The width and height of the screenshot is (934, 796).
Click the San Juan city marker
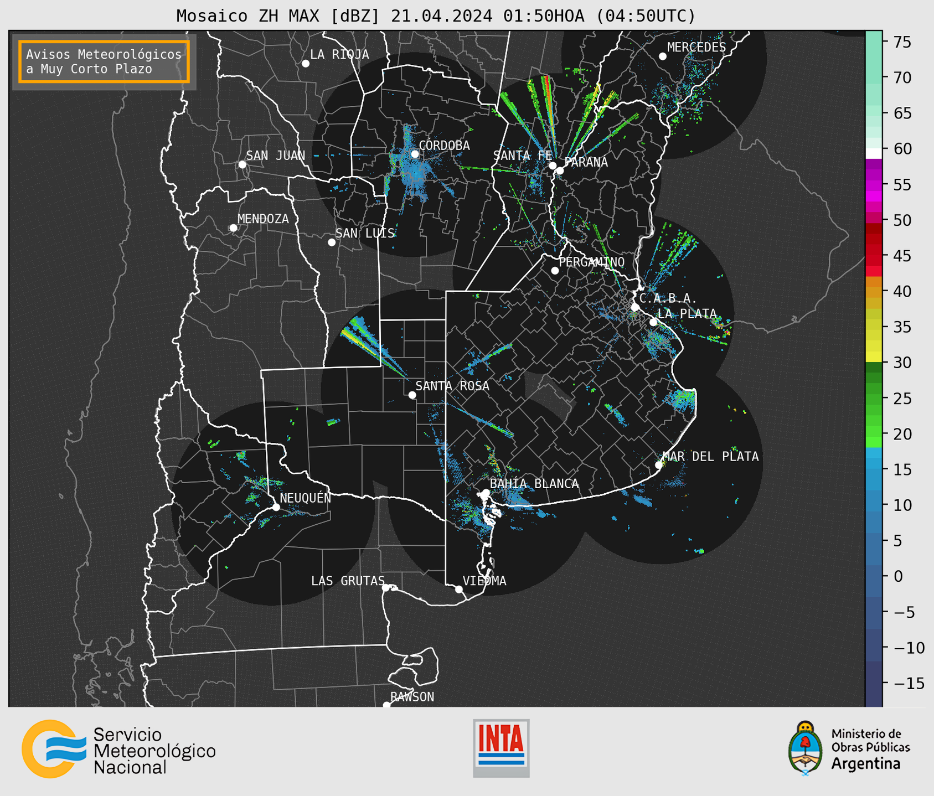point(242,164)
